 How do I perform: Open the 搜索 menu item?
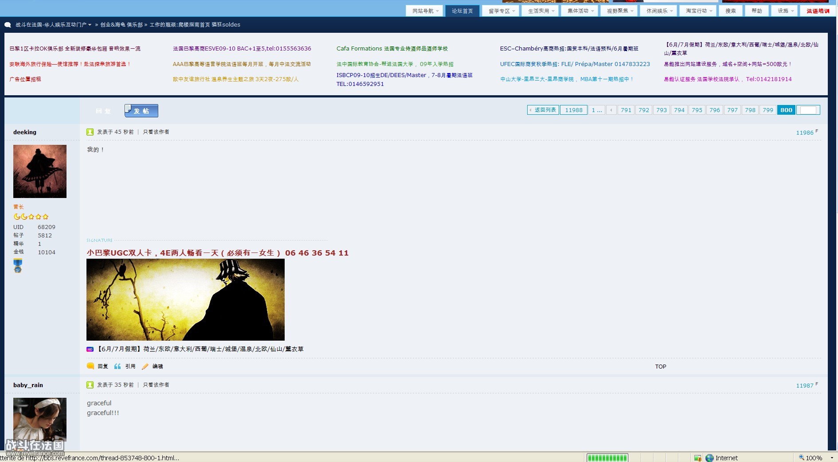click(x=731, y=11)
